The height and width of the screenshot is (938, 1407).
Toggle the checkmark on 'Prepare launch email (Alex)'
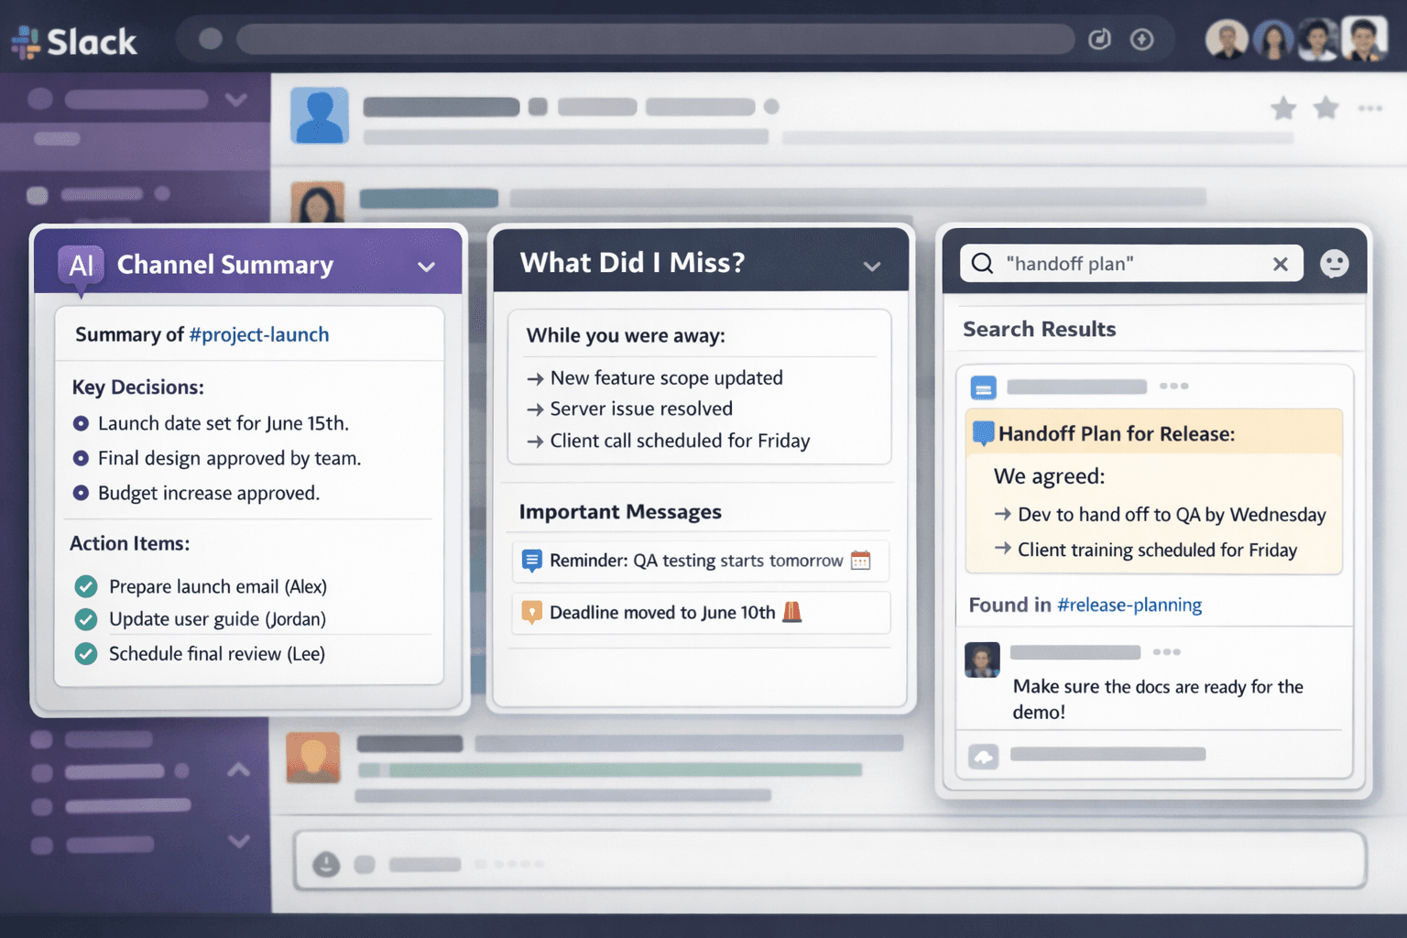pos(84,586)
